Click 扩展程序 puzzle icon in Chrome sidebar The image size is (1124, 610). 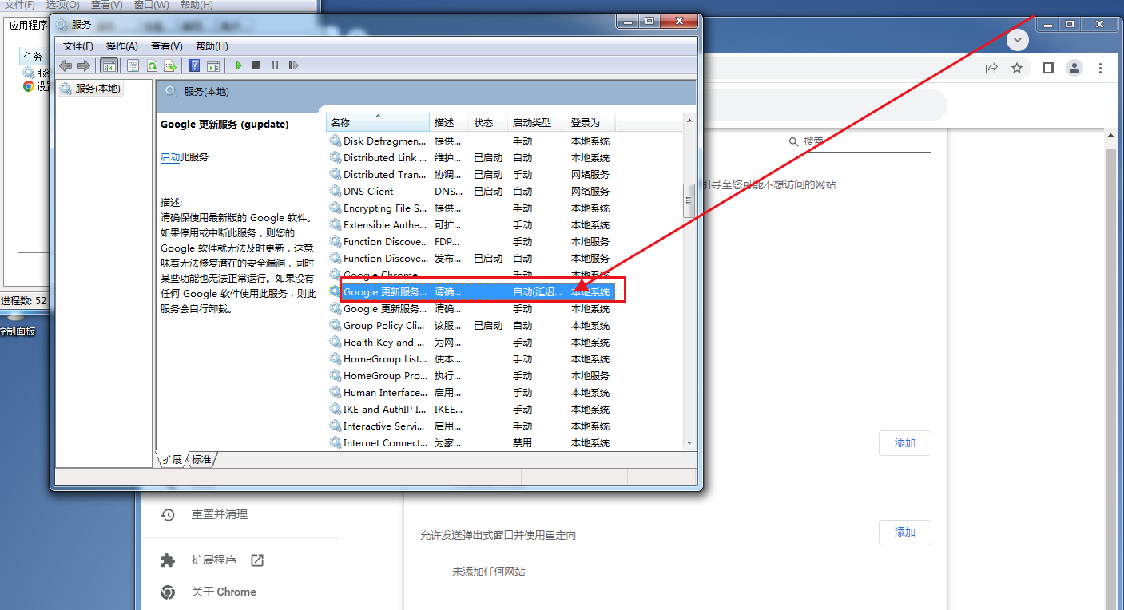point(168,560)
